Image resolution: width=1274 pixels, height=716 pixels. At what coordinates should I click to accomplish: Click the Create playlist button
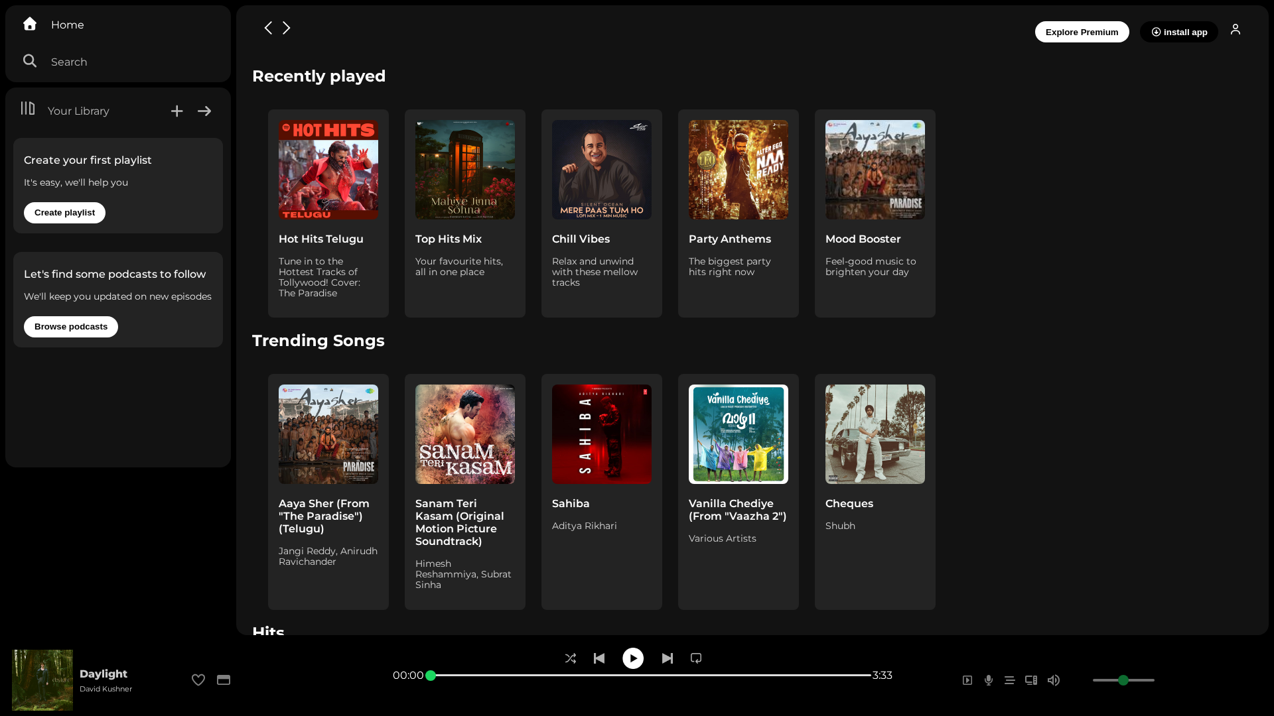click(x=64, y=213)
